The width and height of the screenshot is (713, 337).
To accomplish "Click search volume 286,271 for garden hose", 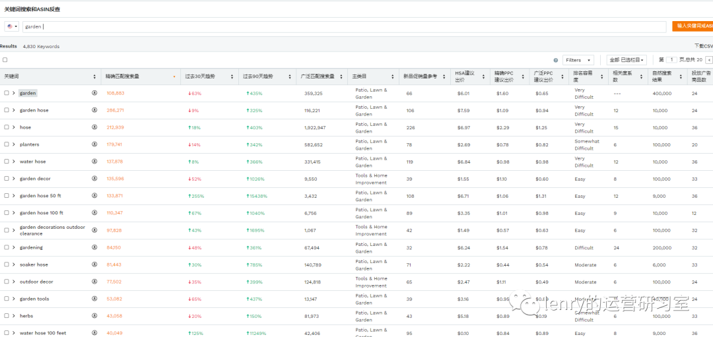I will click(x=115, y=110).
